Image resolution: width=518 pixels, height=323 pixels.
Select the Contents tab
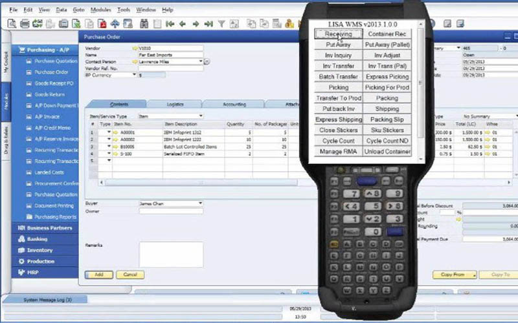[x=118, y=104]
